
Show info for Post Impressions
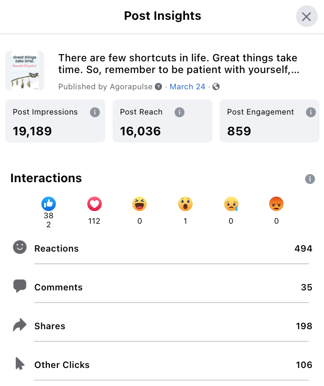(x=95, y=112)
